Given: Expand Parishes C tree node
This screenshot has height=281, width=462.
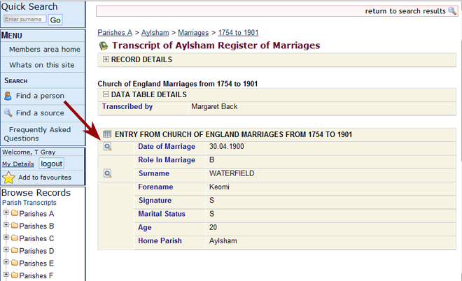Looking at the screenshot, I should point(6,237).
